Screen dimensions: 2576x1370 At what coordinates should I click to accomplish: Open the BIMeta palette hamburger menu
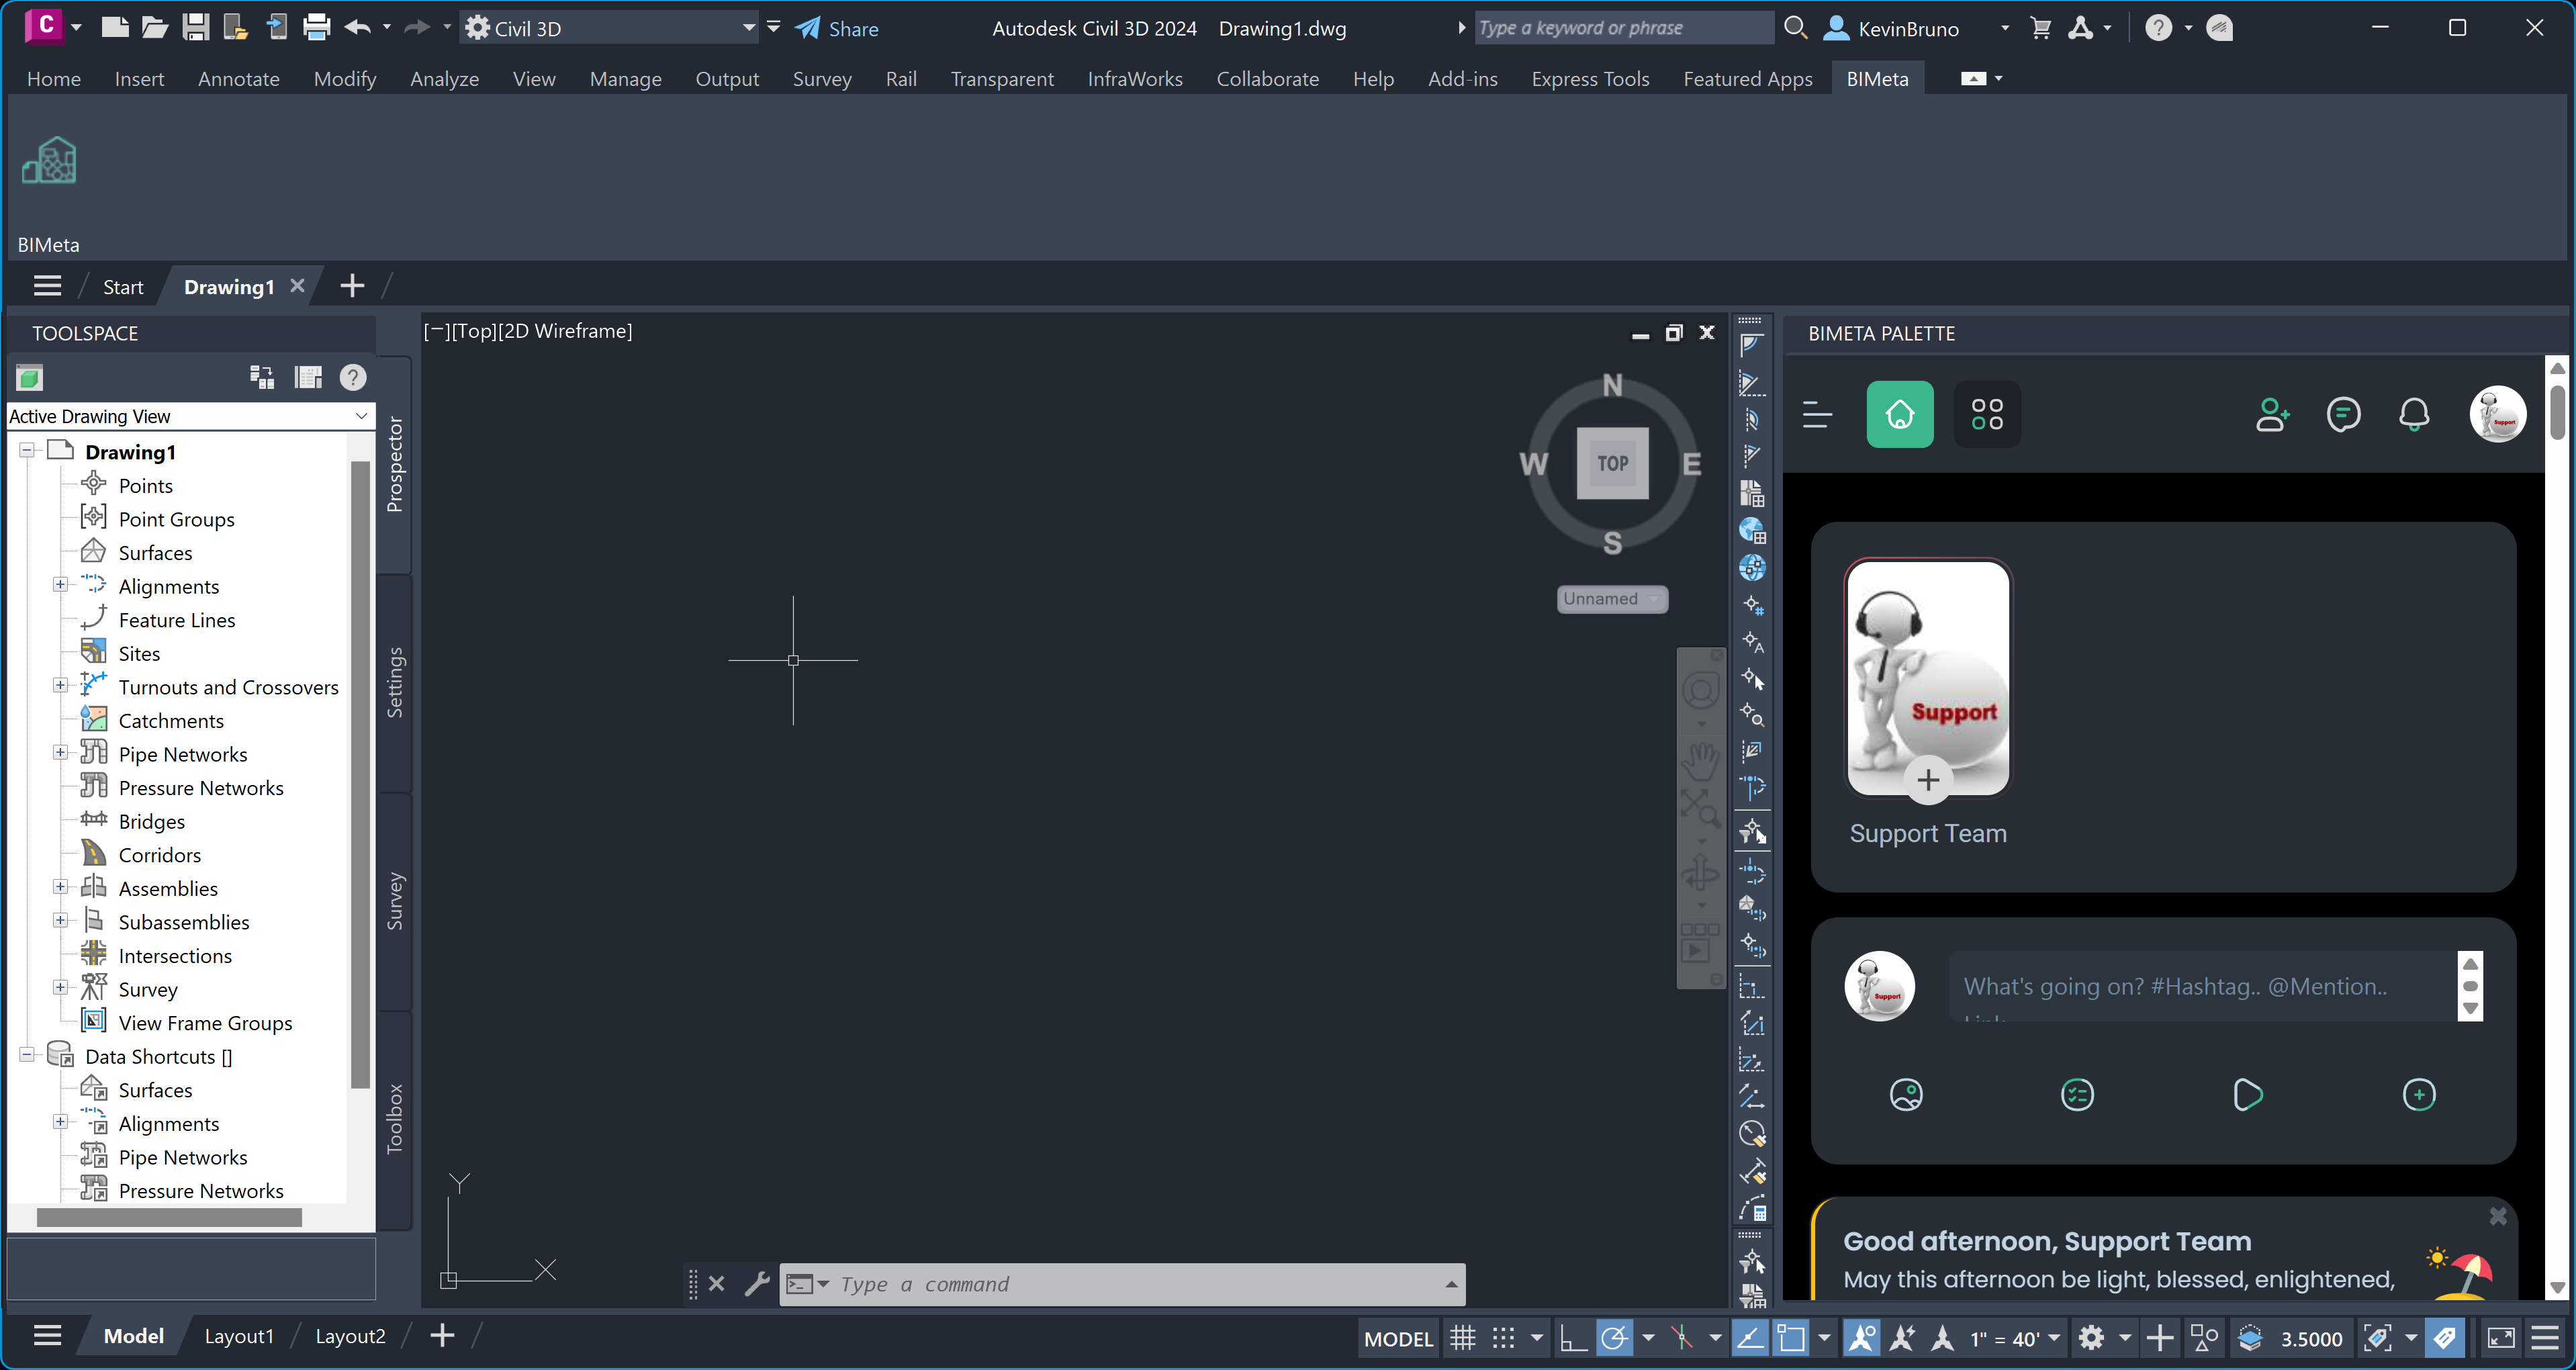pyautogui.click(x=1816, y=414)
